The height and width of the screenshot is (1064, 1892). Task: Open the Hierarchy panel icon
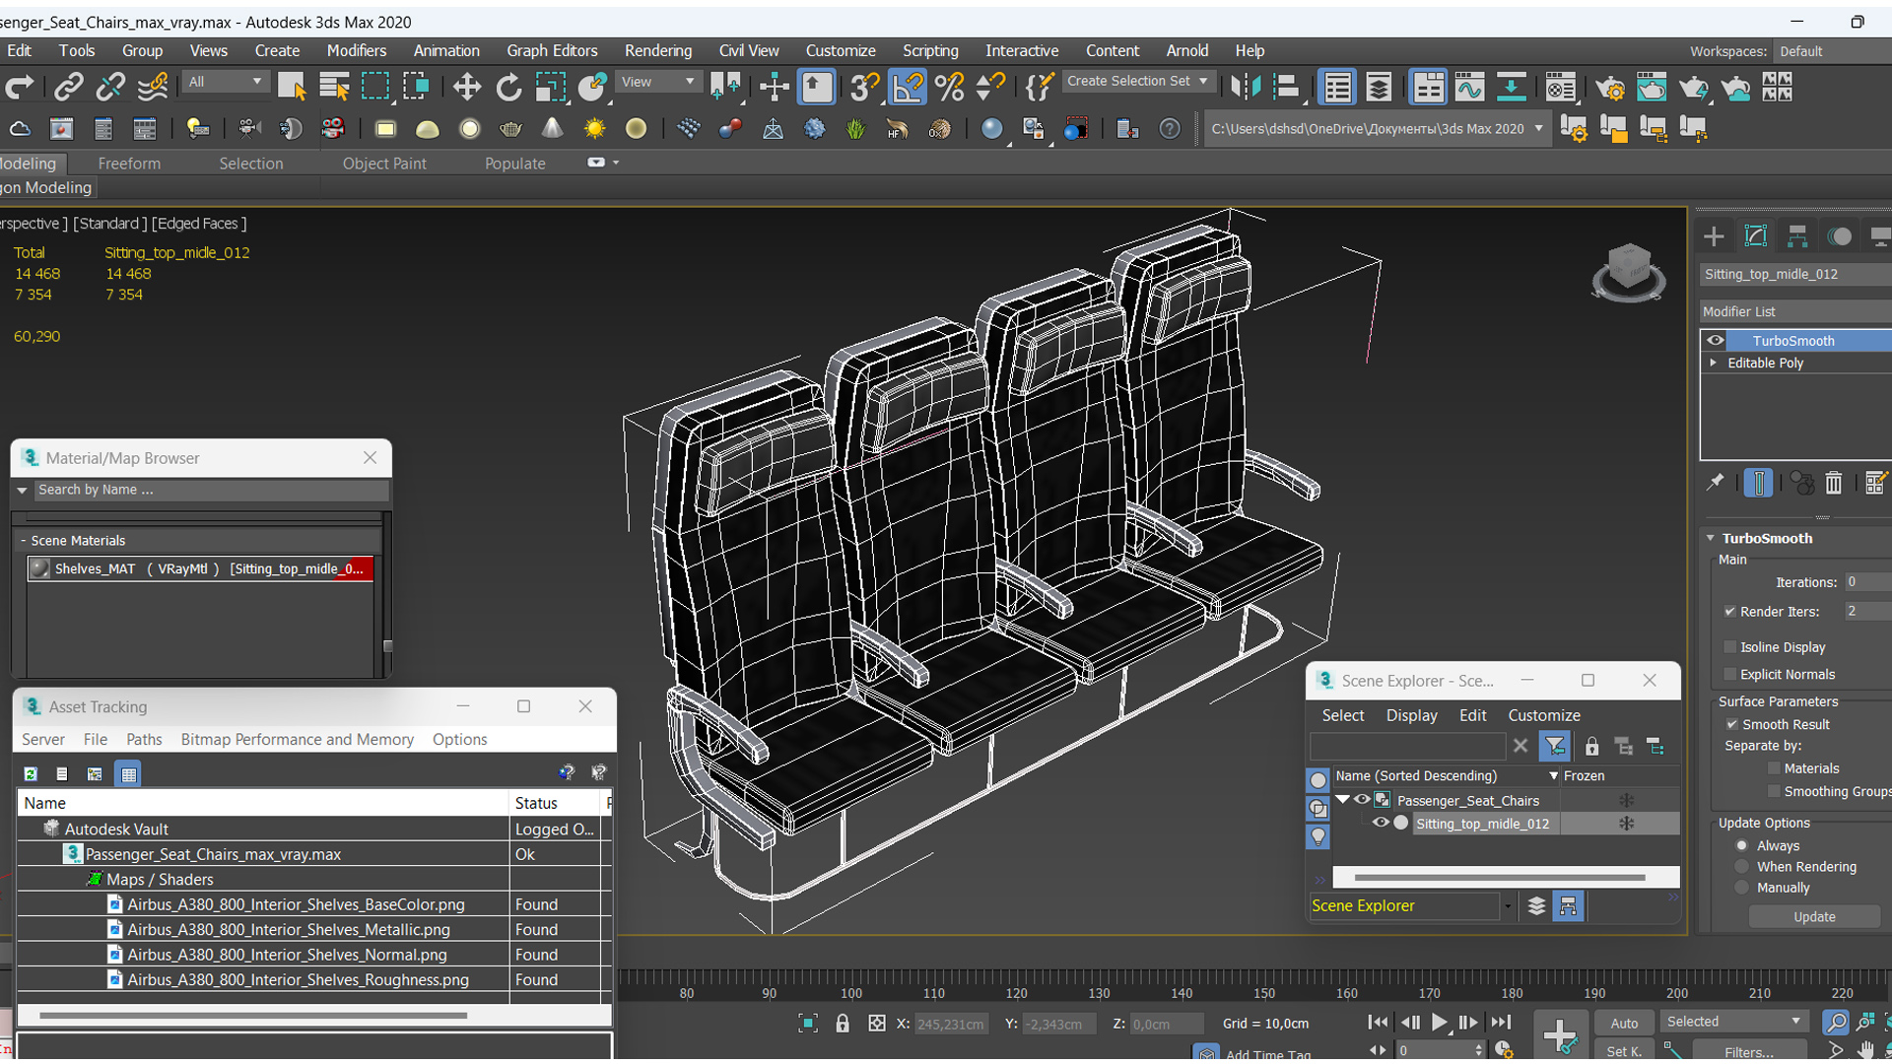(1797, 236)
